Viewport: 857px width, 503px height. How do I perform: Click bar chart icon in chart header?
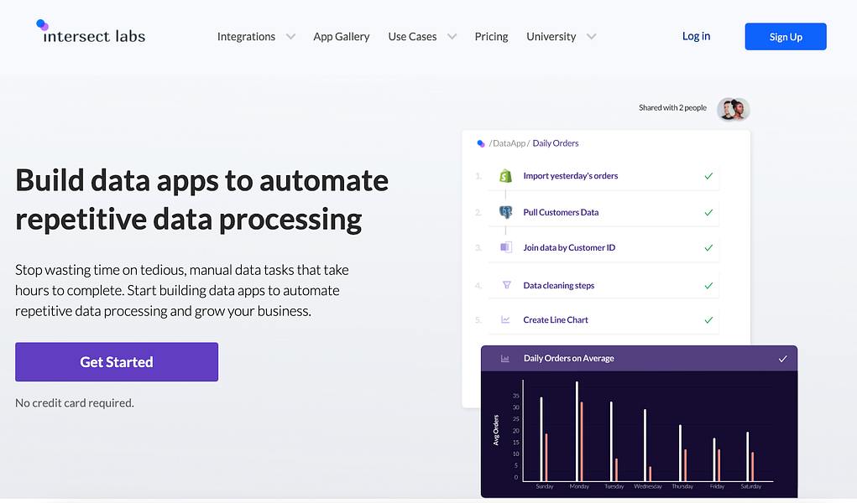505,358
